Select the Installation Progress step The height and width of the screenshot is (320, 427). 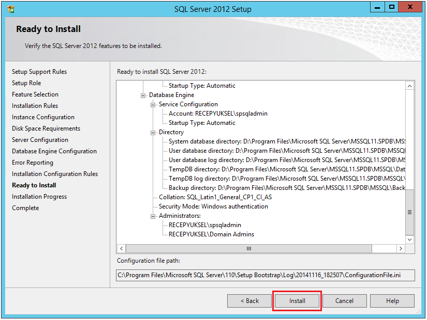coord(39,197)
